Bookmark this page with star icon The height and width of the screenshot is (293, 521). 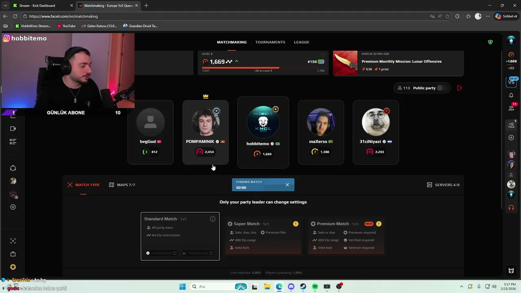[x=448, y=16]
